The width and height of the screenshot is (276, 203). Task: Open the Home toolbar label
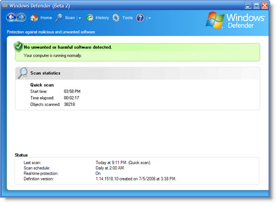pos(46,18)
